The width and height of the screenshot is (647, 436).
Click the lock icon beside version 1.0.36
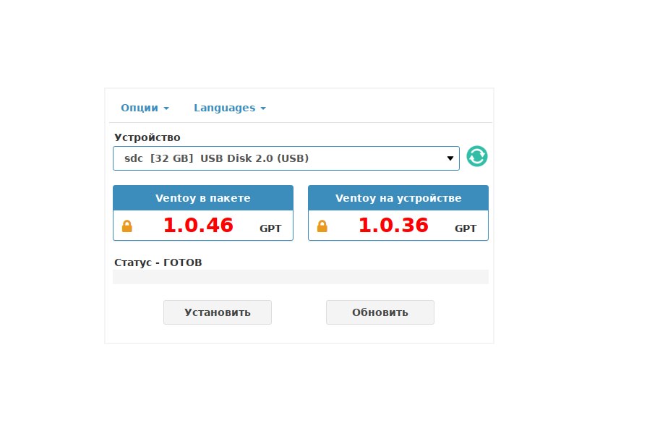[x=322, y=226]
